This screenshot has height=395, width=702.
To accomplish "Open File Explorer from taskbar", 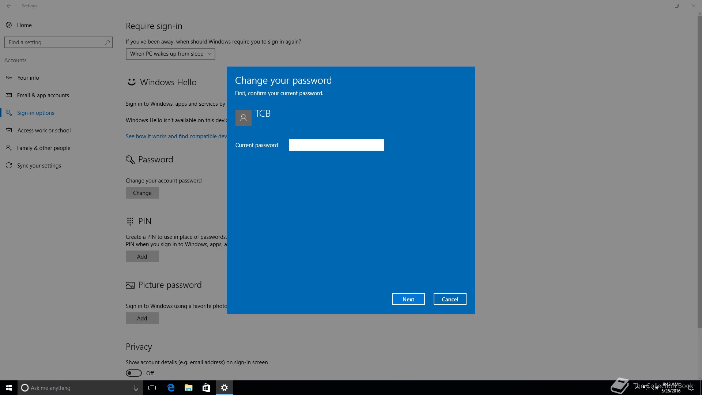I will click(x=189, y=388).
